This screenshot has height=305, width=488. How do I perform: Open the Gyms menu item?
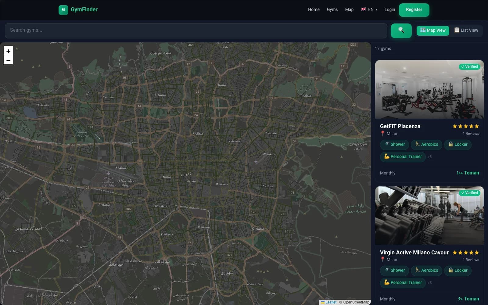pyautogui.click(x=332, y=9)
